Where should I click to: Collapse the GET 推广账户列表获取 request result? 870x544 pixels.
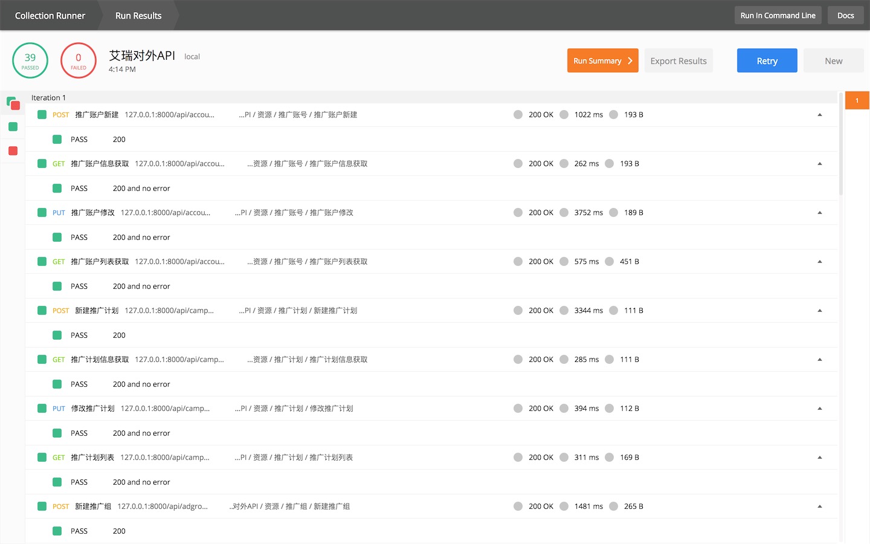click(x=820, y=261)
